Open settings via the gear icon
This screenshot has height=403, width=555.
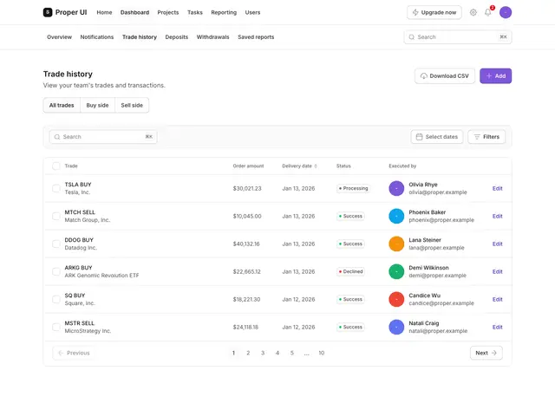(473, 12)
